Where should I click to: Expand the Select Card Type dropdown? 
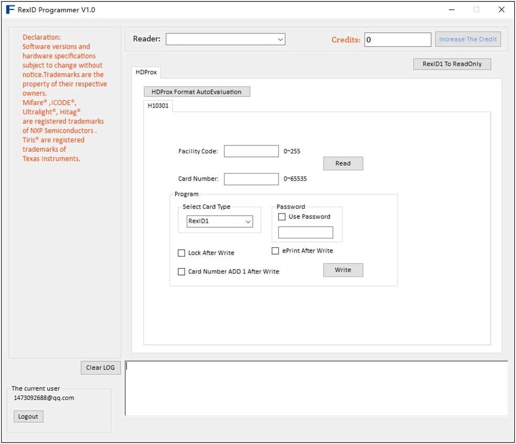click(220, 221)
